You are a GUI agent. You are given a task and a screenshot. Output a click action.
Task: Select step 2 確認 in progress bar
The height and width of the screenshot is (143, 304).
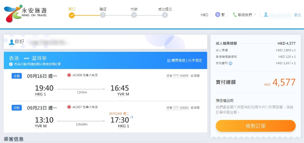click(103, 15)
